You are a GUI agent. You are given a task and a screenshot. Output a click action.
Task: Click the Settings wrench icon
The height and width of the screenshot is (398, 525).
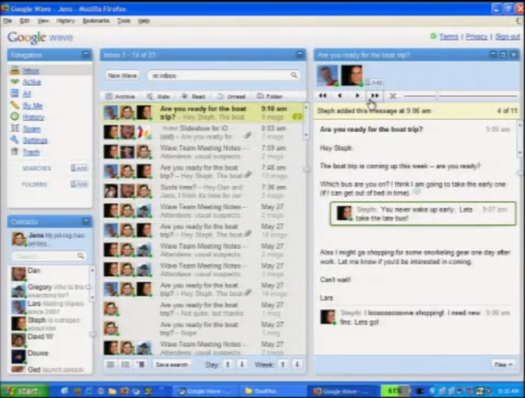point(15,139)
